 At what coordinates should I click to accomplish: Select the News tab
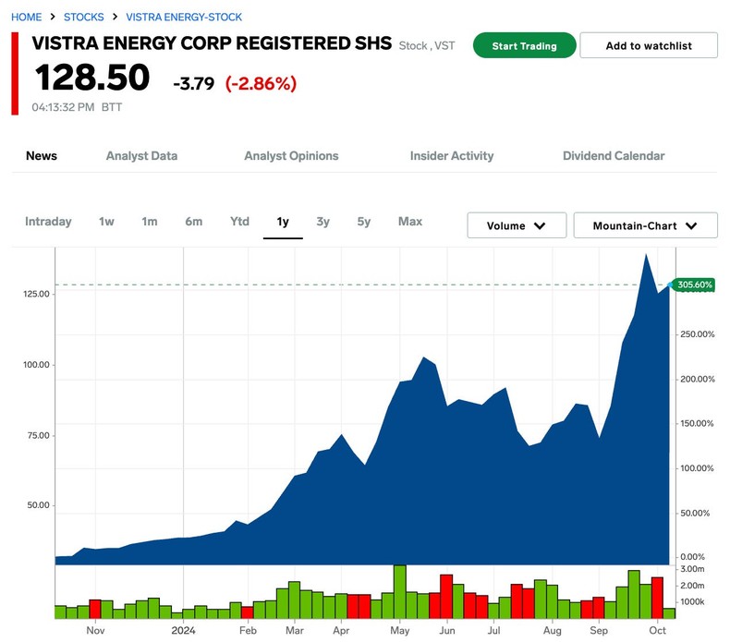pyautogui.click(x=42, y=156)
